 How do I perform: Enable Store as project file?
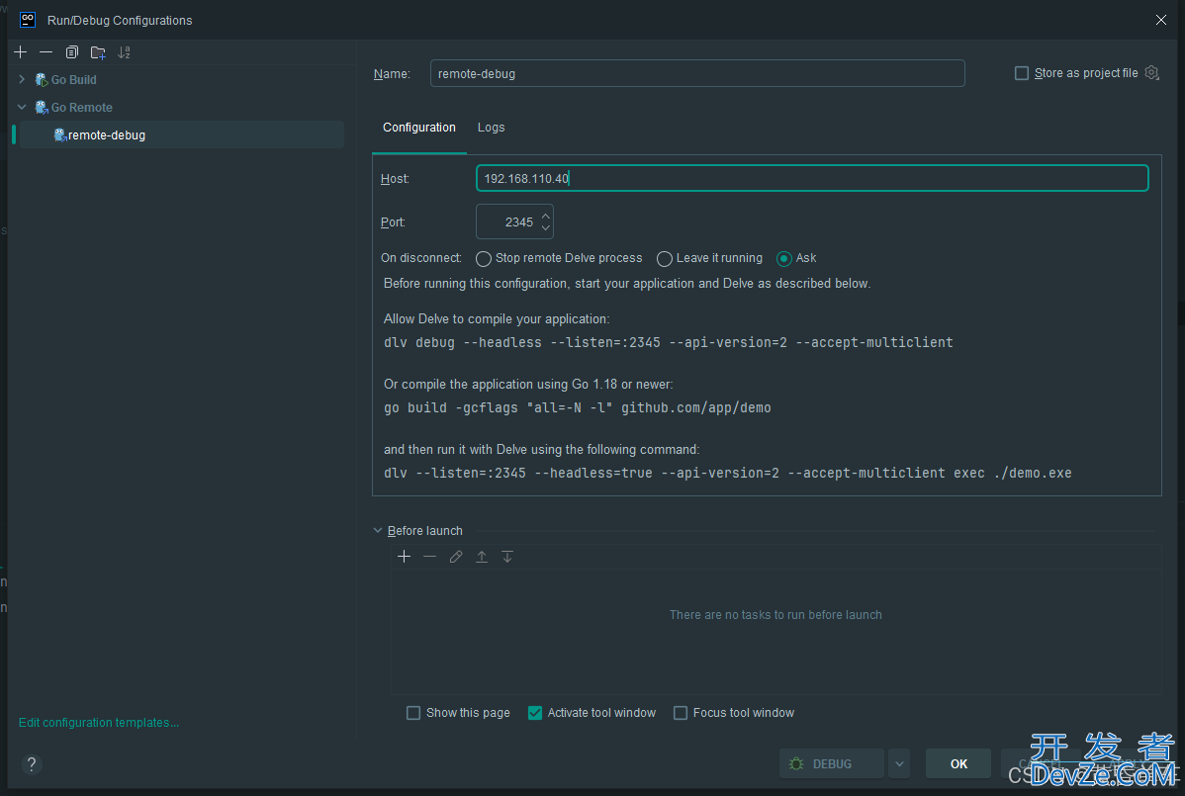[1022, 73]
